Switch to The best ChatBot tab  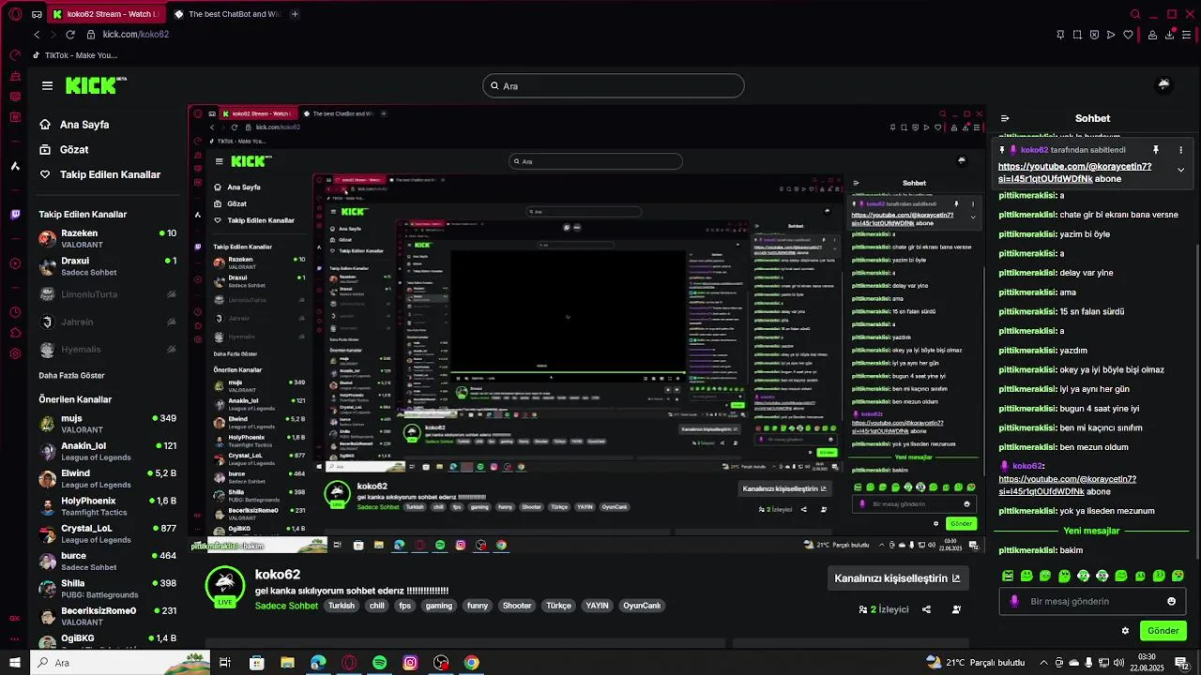coord(227,14)
